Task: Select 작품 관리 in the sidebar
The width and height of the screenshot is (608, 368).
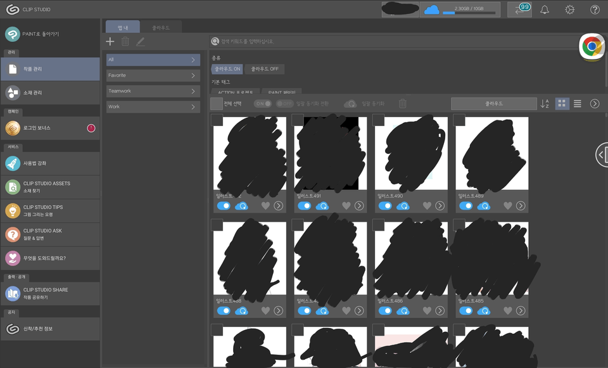Action: pos(50,69)
